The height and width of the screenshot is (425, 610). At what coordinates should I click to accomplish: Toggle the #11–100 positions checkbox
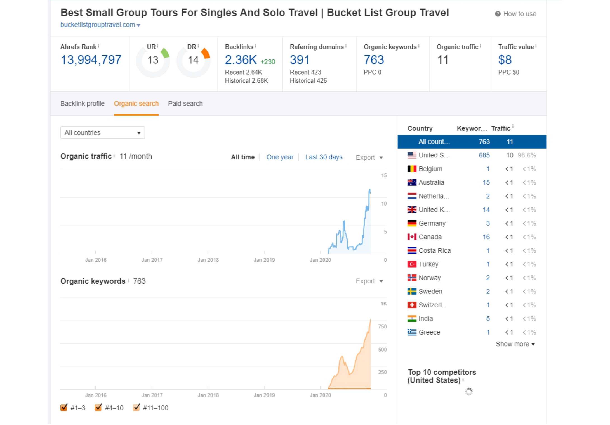click(136, 407)
